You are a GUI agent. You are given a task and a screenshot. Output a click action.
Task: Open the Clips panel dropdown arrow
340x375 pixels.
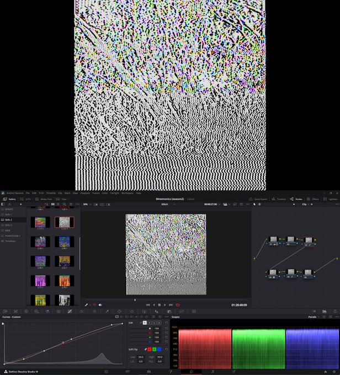tap(68, 199)
